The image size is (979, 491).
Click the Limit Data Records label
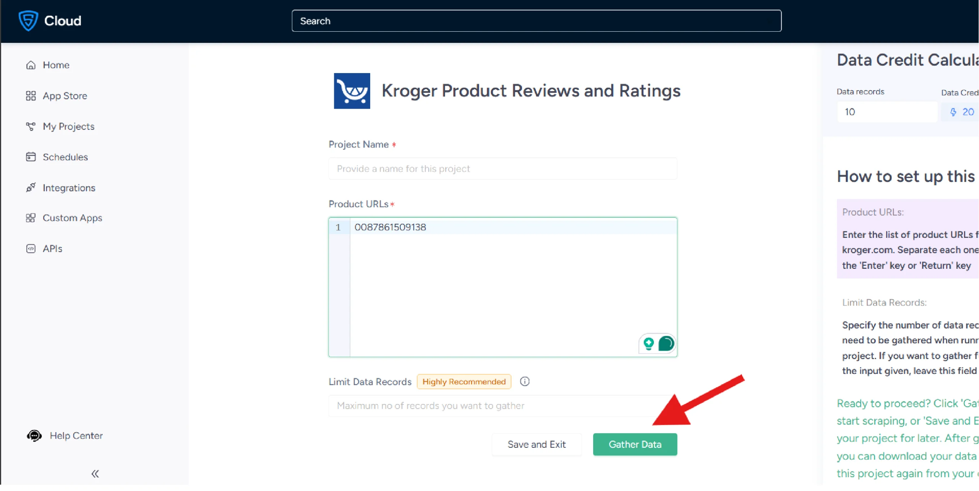[370, 382]
